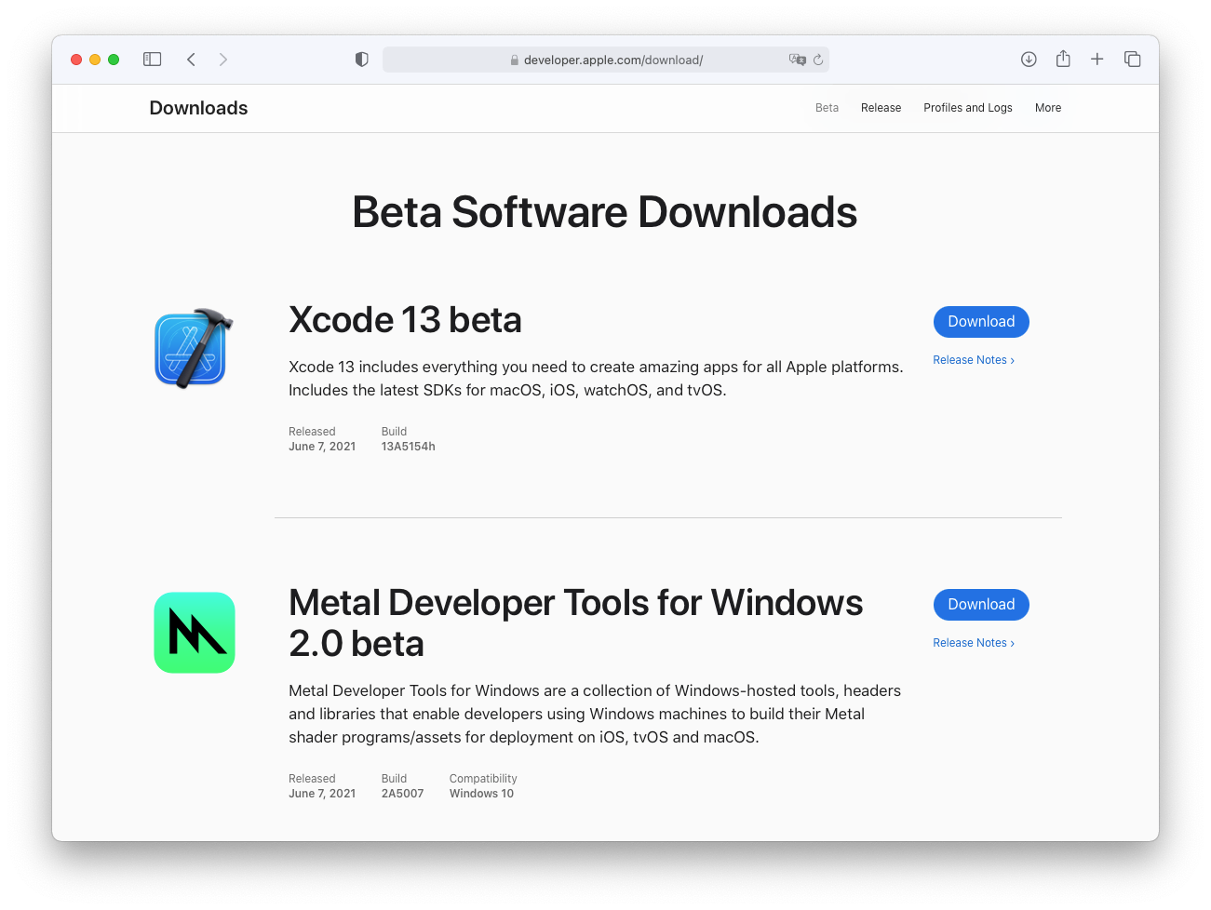Click the Beta Software Downloads heading
This screenshot has height=910, width=1211.
coord(605,212)
